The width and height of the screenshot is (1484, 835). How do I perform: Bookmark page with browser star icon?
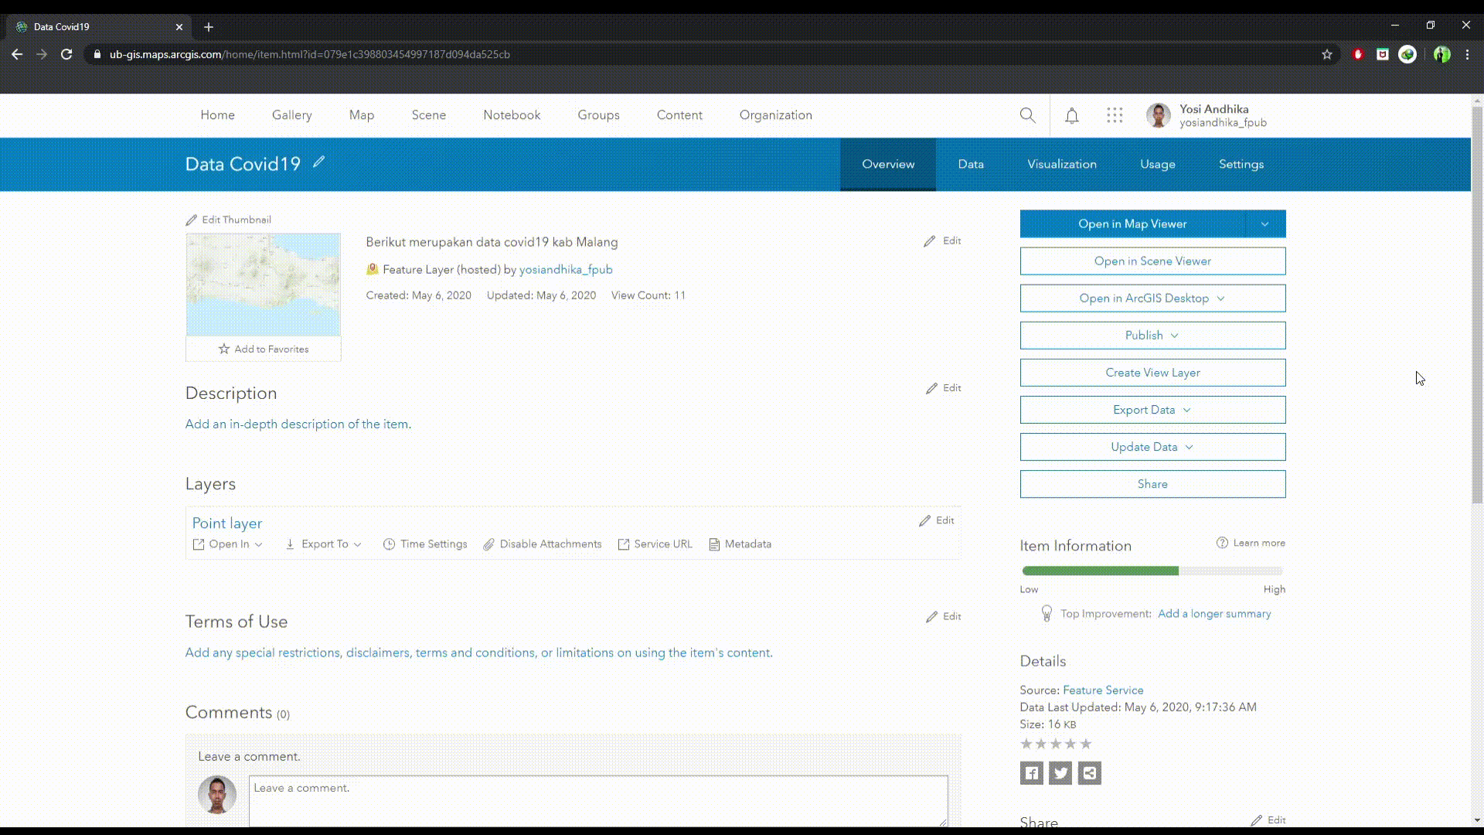[1327, 54]
